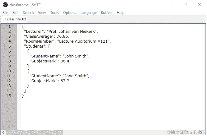Open the Language menu

click(x=88, y=13)
